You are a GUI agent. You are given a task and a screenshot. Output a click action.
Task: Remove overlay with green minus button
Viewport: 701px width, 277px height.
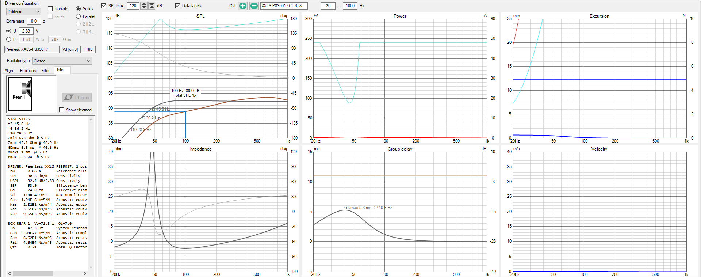coord(254,6)
